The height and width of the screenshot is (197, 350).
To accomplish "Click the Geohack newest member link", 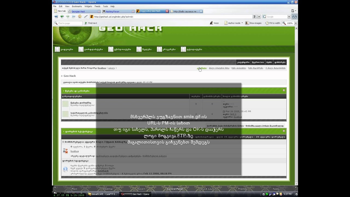I will 103,171.
